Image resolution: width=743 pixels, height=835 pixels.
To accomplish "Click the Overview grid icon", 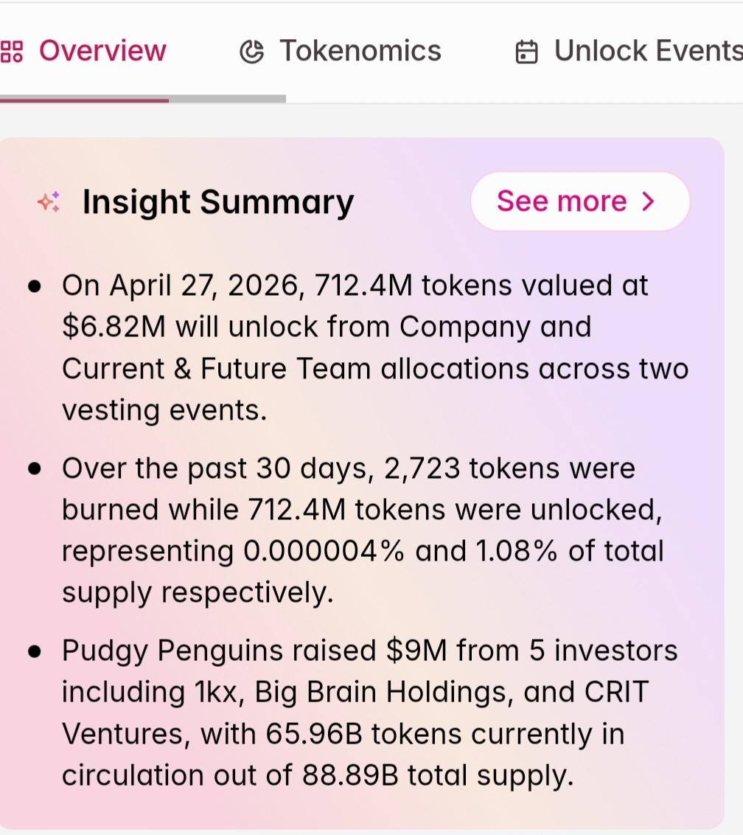I will (x=12, y=52).
